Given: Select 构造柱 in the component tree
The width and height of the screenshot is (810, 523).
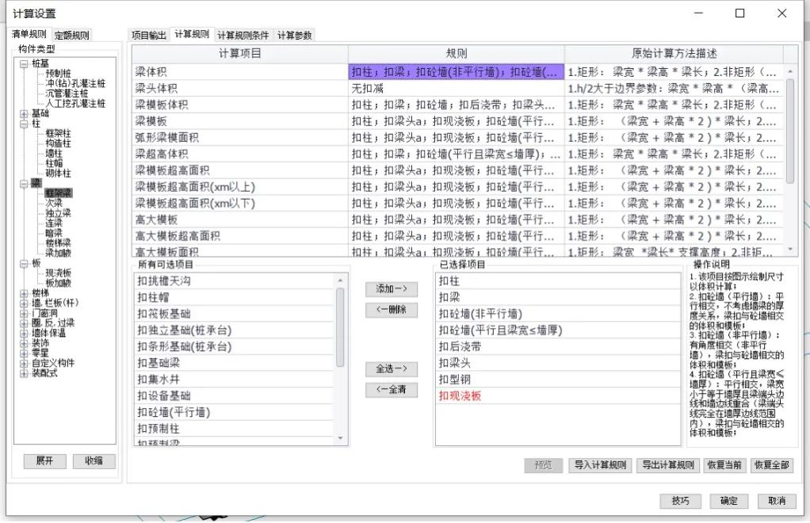Looking at the screenshot, I should [x=57, y=143].
